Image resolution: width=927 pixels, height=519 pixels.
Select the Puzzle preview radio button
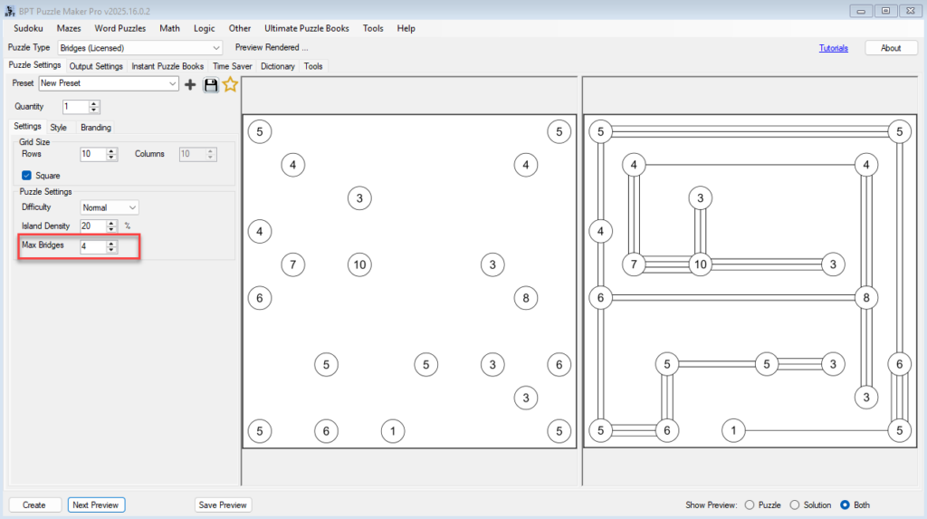[x=749, y=505]
